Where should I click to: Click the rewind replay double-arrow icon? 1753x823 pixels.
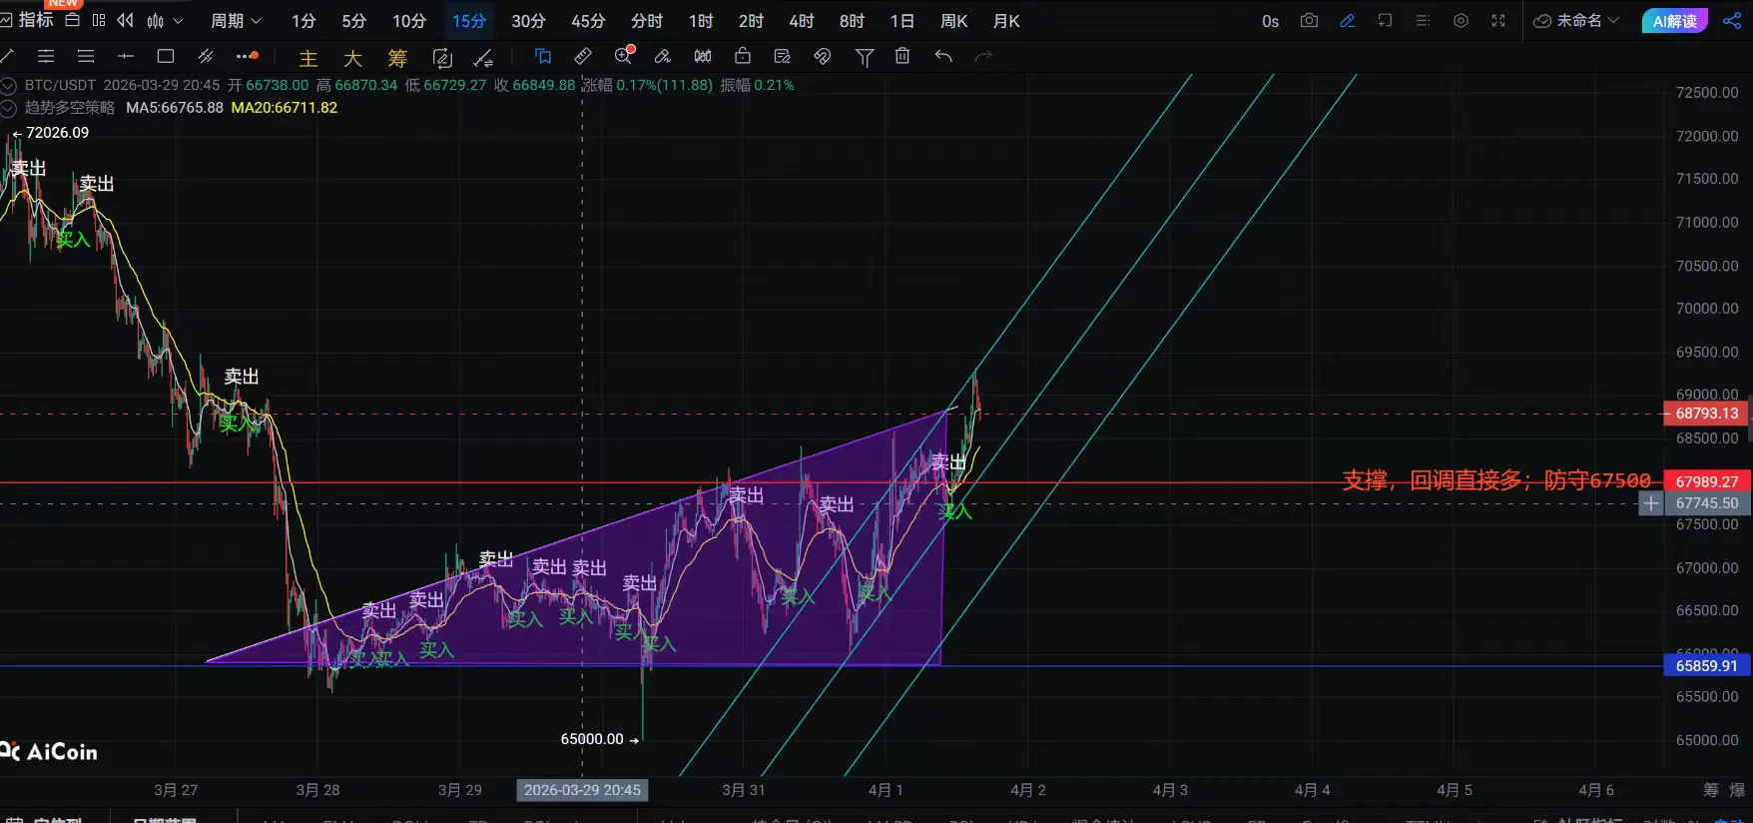tap(125, 20)
